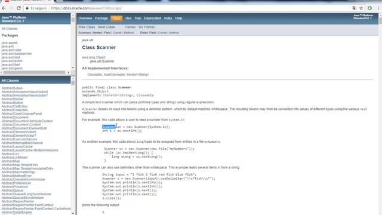Image resolution: width=382 pixels, height=215 pixels.
Task: Open the java.applet package
Action: [x=10, y=42]
